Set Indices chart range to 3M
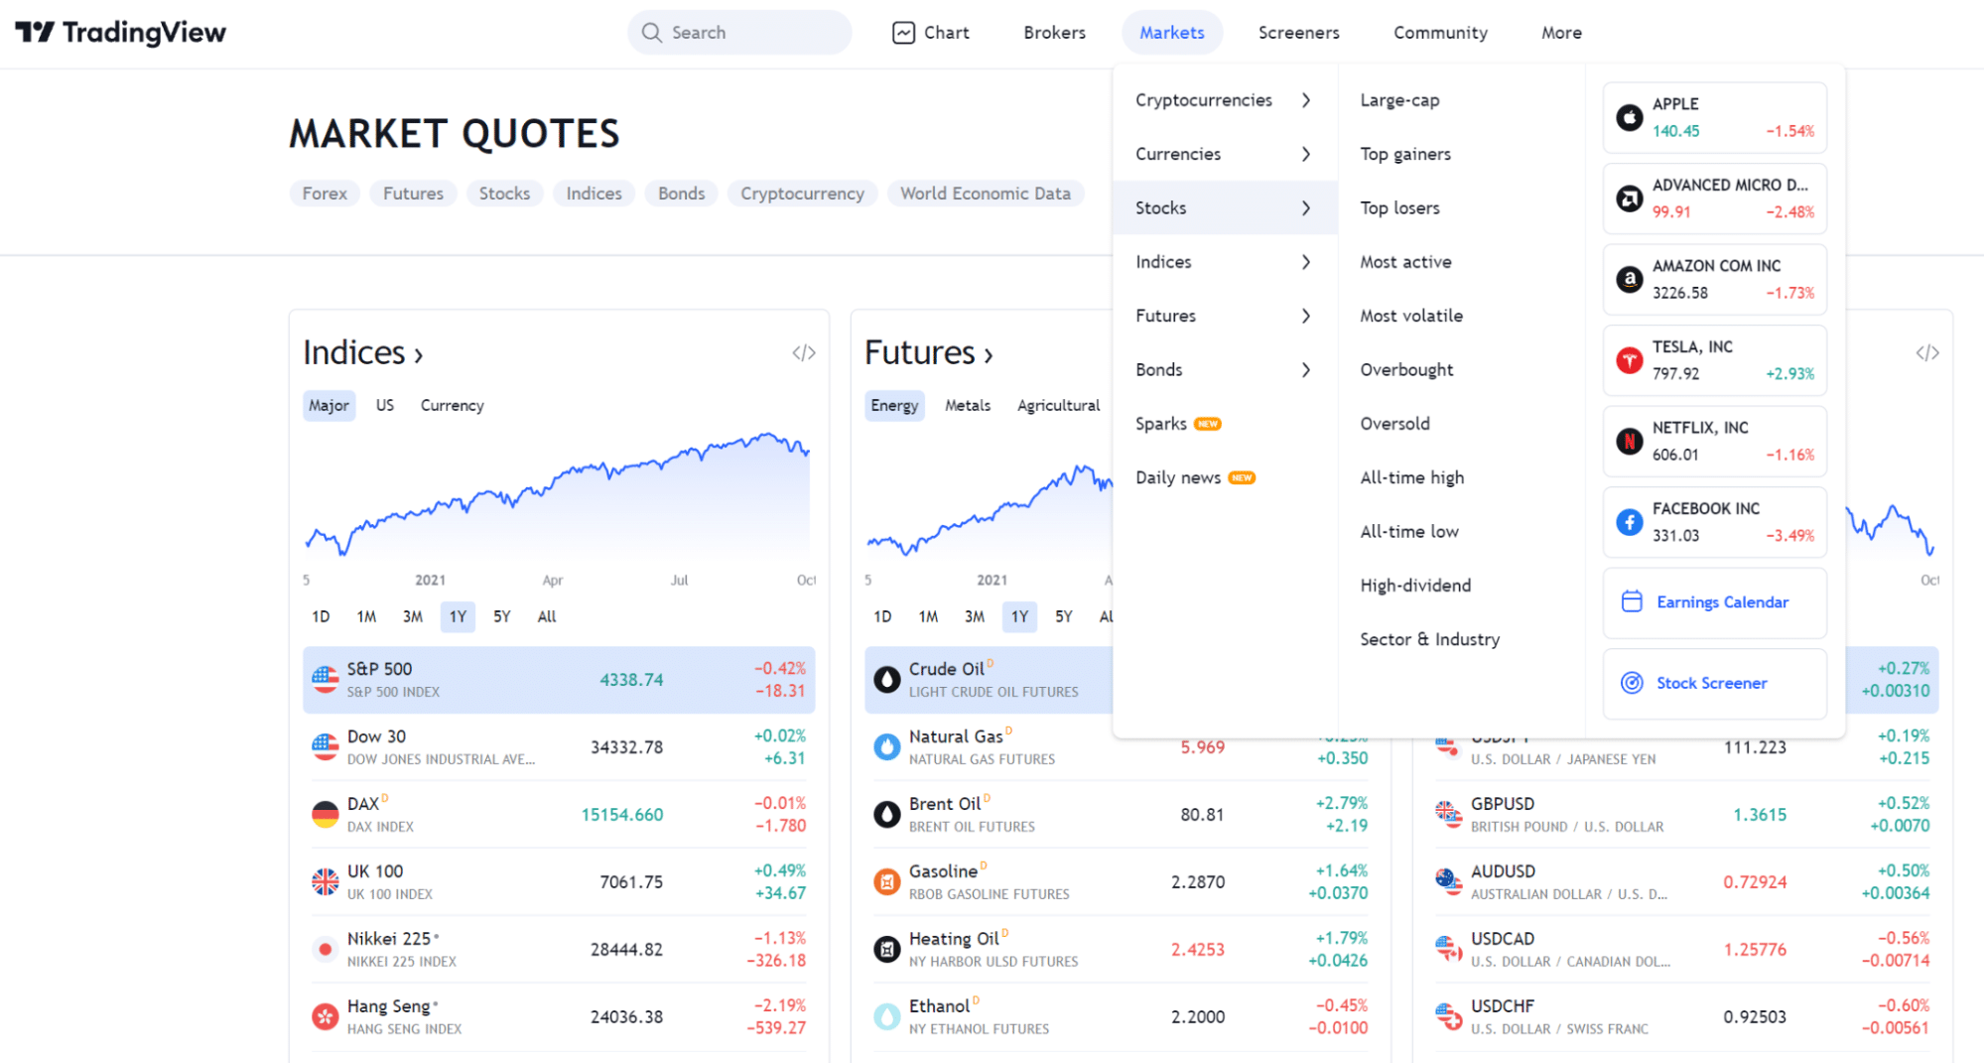 413,616
